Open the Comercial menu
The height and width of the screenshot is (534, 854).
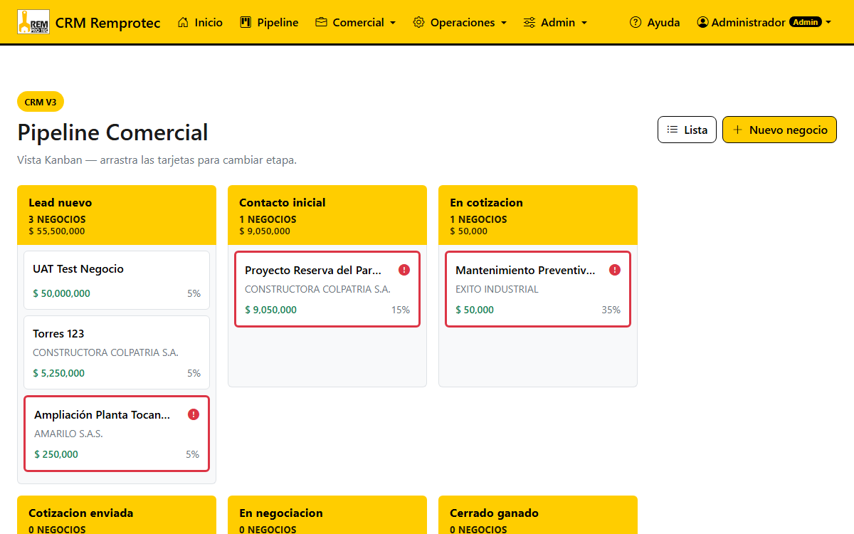[x=355, y=22]
